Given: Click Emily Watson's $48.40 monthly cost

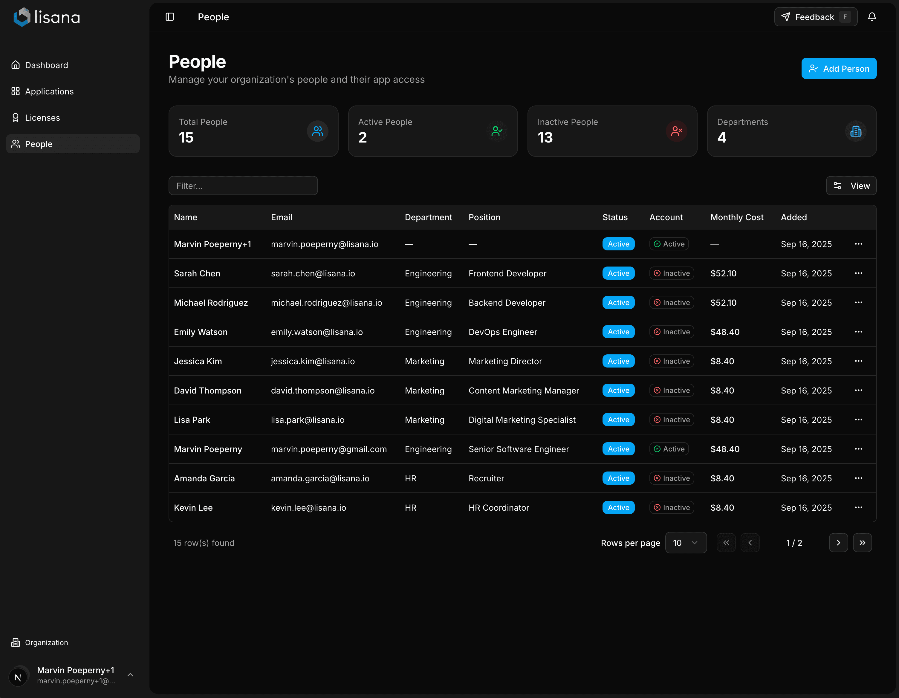Looking at the screenshot, I should point(725,332).
